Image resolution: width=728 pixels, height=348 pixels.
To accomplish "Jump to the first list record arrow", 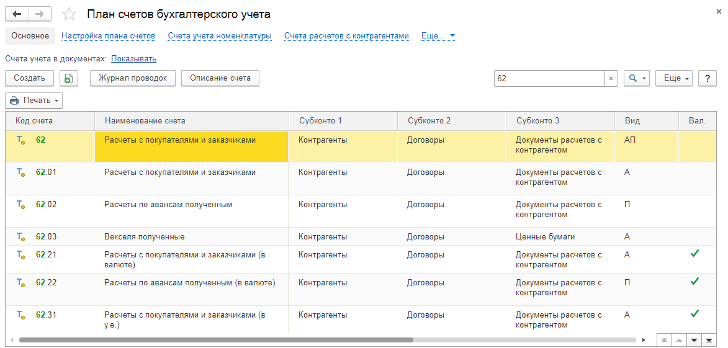I will [x=664, y=340].
